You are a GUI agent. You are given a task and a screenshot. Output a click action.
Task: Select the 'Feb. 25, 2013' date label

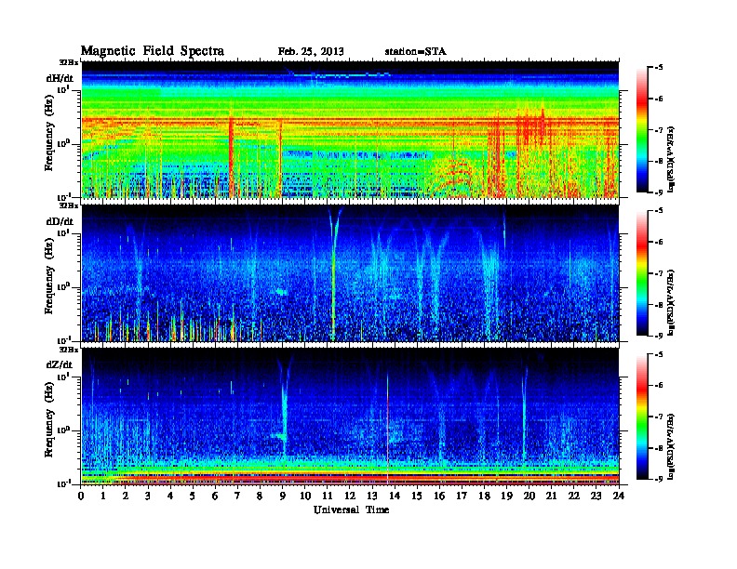[x=311, y=52]
